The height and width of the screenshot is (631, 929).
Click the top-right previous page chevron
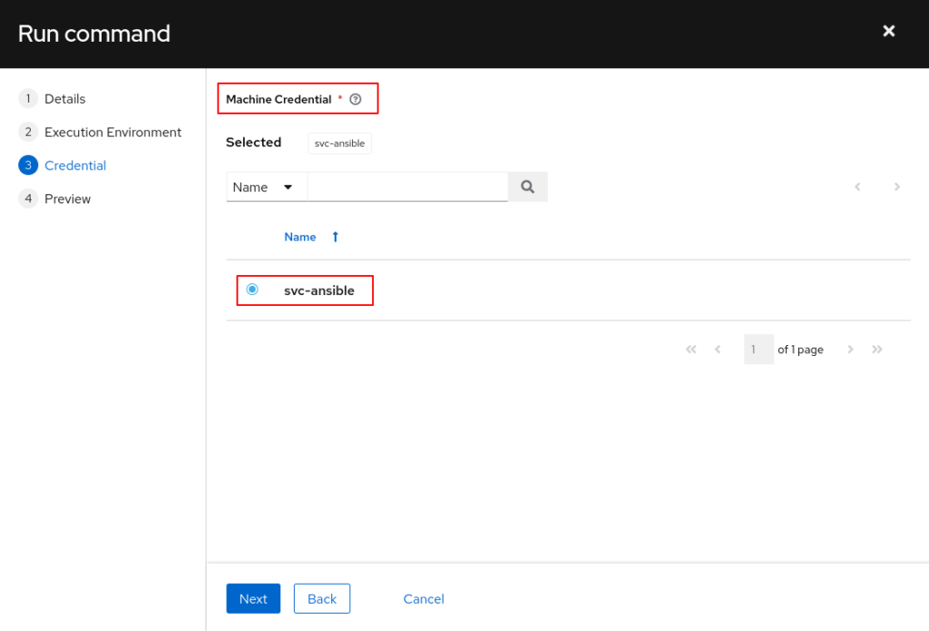(x=857, y=187)
